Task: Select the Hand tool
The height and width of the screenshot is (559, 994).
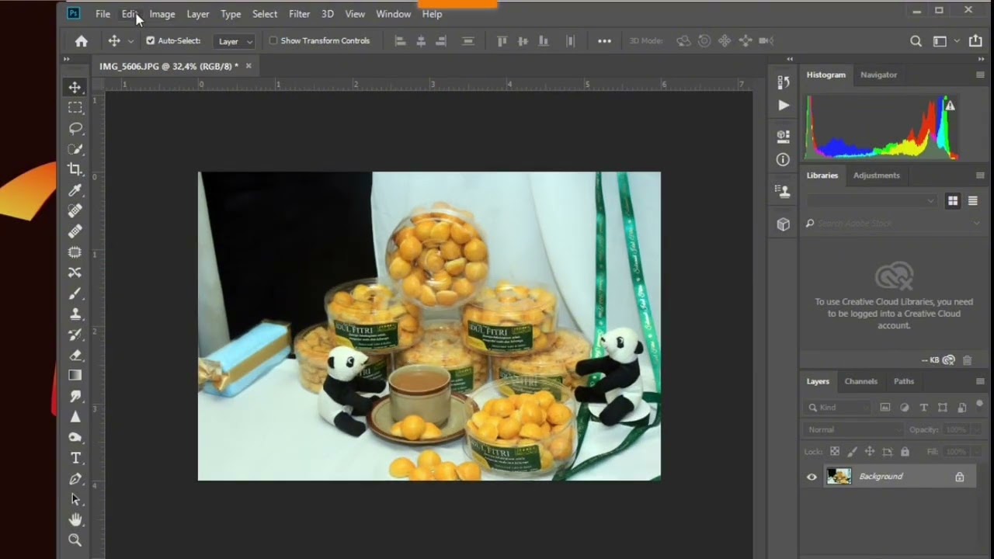Action: pyautogui.click(x=75, y=519)
